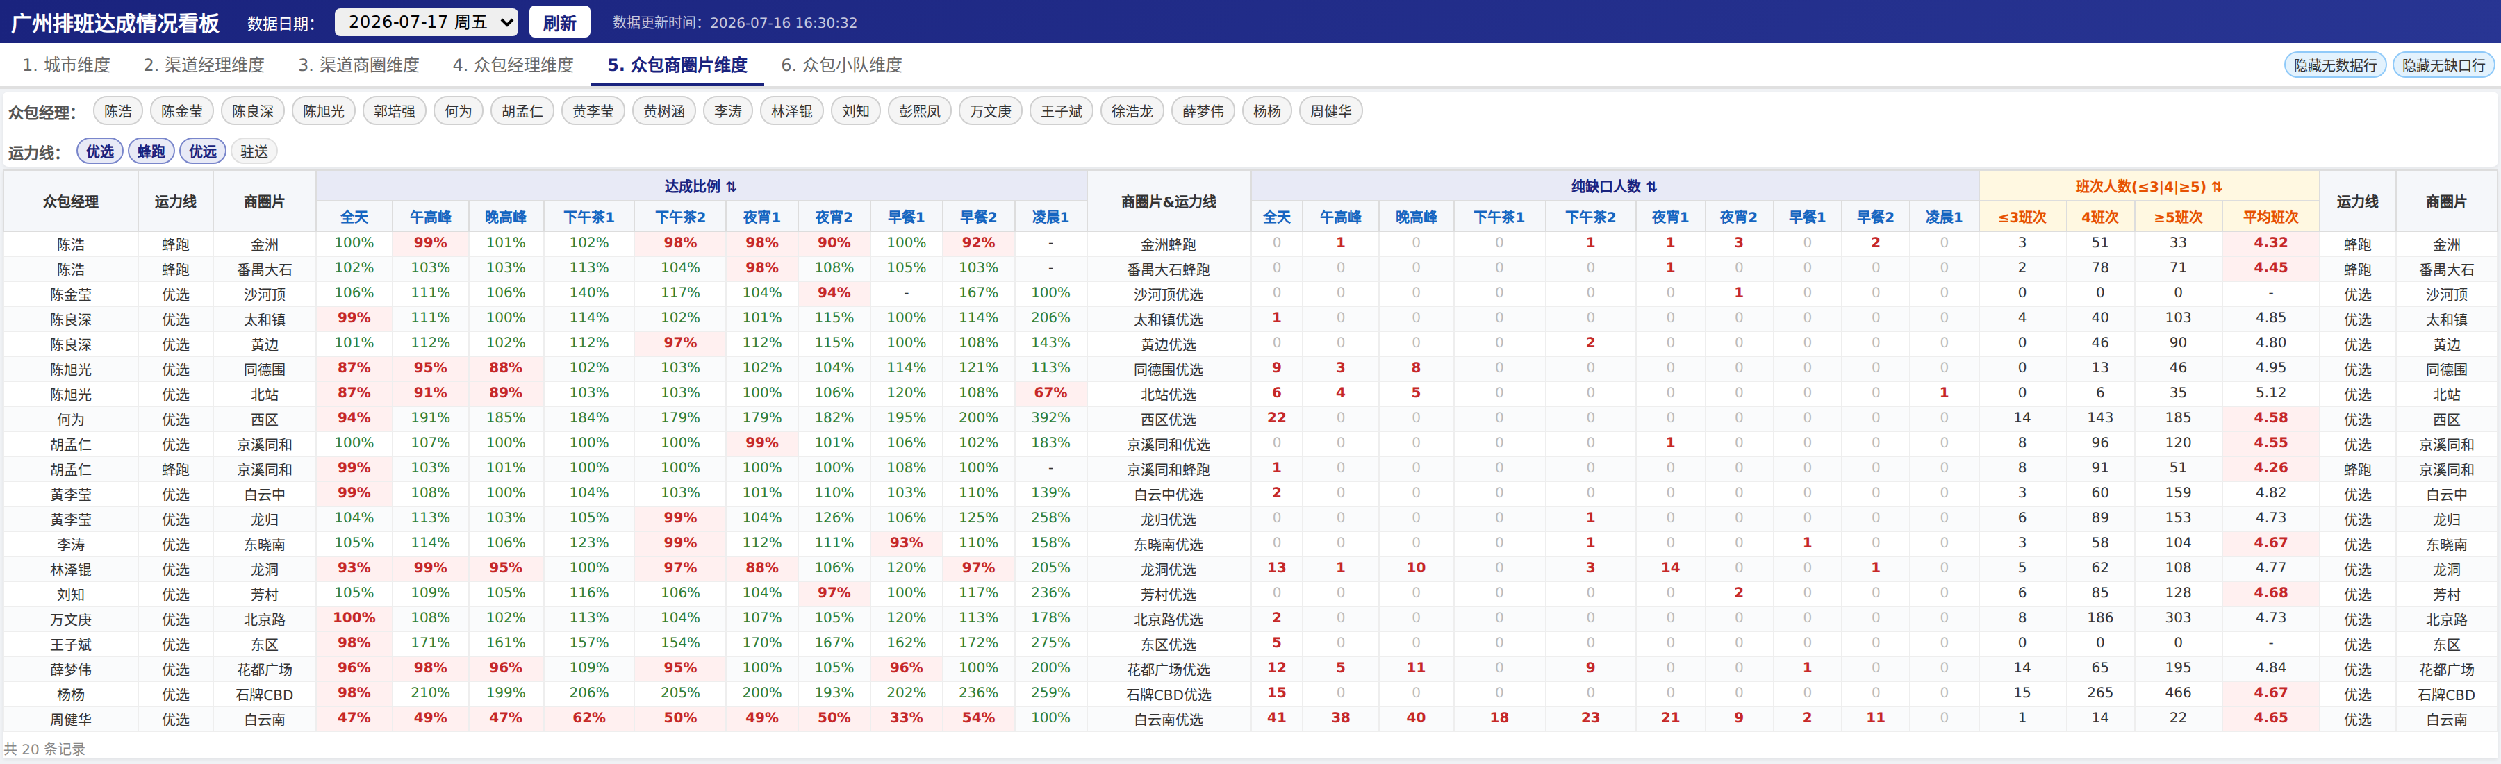Toggle 李涛 manager filter chip

click(x=728, y=112)
